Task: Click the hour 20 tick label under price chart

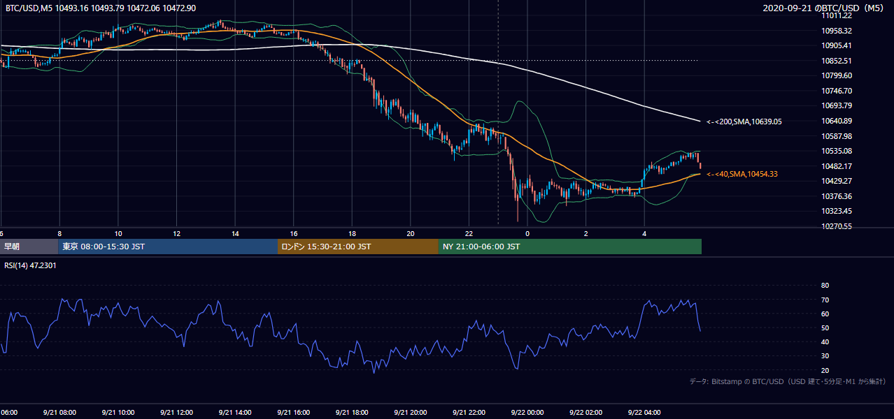Action: point(411,233)
